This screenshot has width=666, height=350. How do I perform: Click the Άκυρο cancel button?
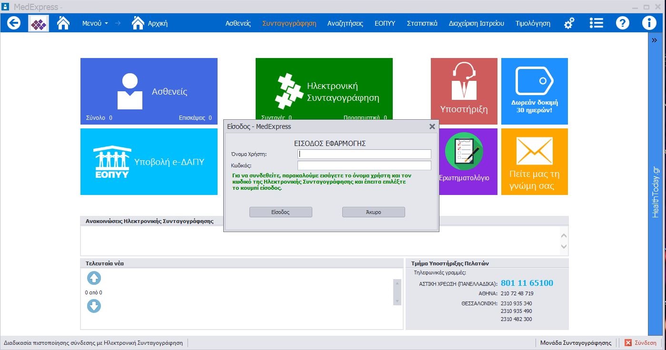point(374,212)
